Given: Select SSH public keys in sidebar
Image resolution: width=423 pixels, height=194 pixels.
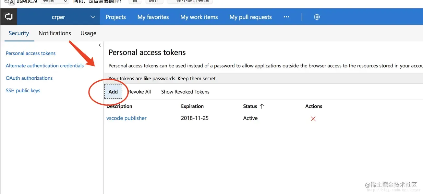Looking at the screenshot, I should click(23, 91).
